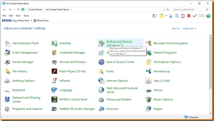This screenshot has width=214, height=121.
Task: Click the orange checkmark Properties icon
Action: point(195,16)
